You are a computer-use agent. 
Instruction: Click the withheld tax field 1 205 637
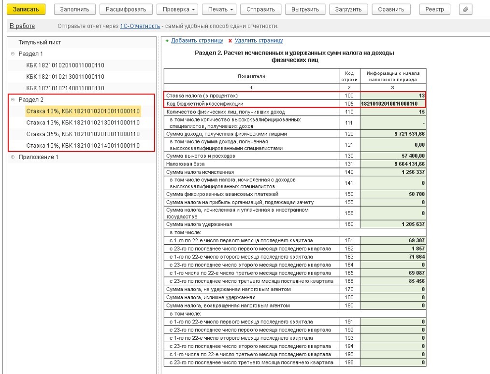393,224
